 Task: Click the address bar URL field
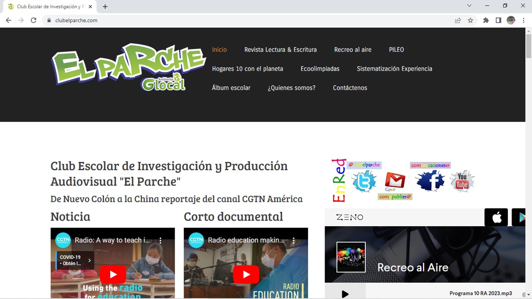[x=249, y=20]
